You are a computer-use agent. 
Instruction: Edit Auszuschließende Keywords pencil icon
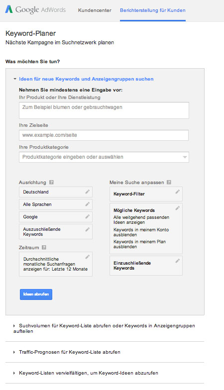88,229
